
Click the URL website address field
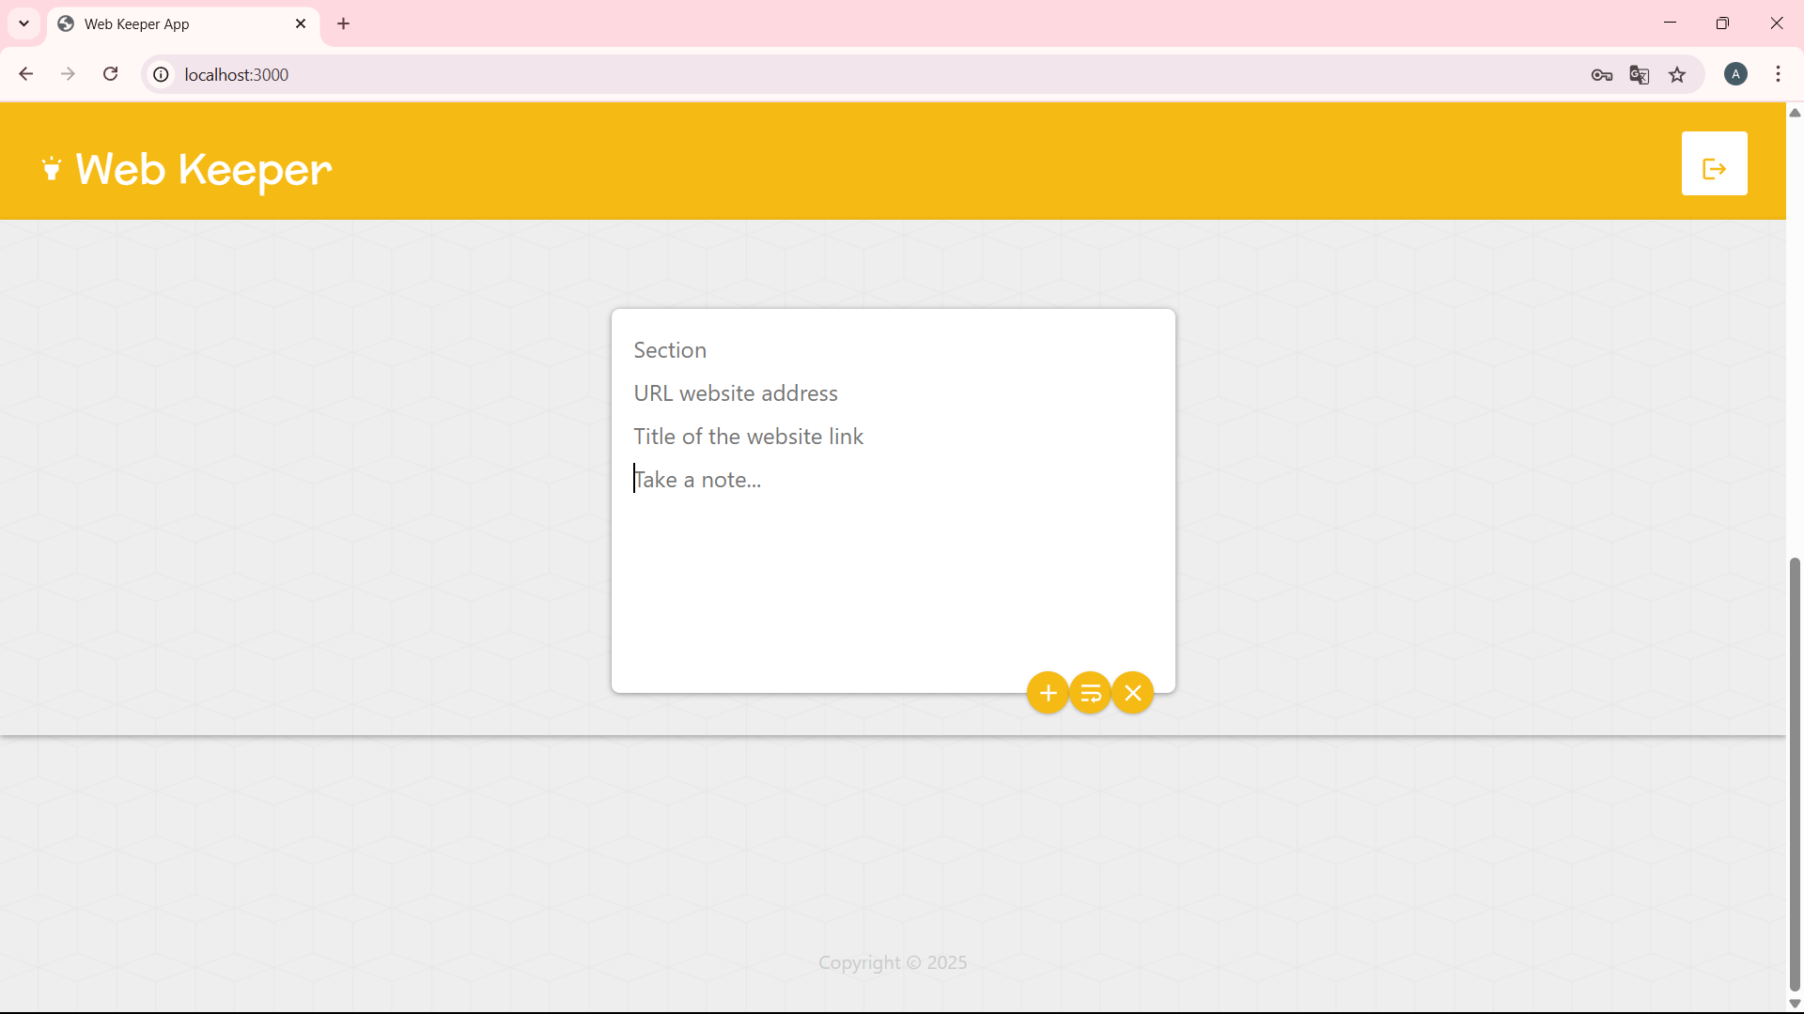coord(893,393)
